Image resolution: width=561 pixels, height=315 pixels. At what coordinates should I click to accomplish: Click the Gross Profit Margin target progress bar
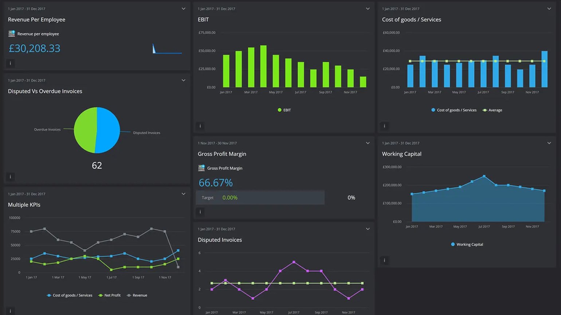pyautogui.click(x=260, y=198)
